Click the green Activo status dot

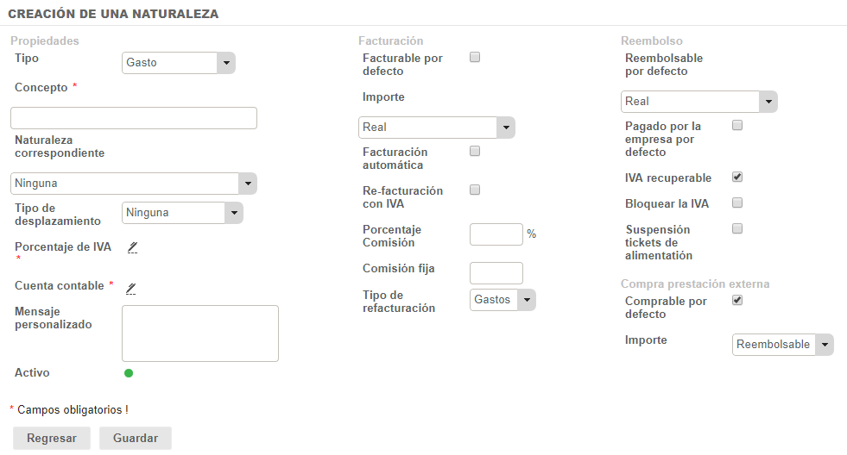pyautogui.click(x=129, y=373)
